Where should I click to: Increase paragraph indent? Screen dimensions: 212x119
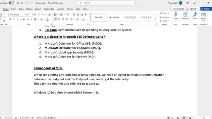click(x=78, y=15)
